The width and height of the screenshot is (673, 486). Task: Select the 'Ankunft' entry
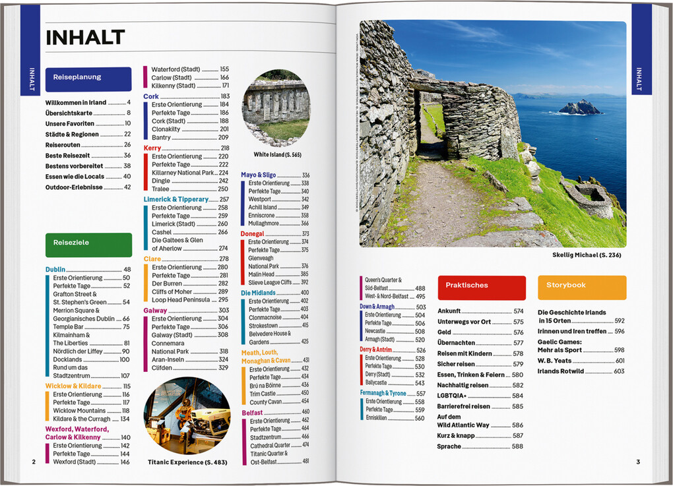click(480, 311)
